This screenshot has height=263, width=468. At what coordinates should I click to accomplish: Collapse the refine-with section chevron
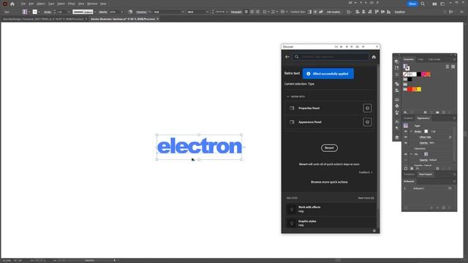pos(288,96)
